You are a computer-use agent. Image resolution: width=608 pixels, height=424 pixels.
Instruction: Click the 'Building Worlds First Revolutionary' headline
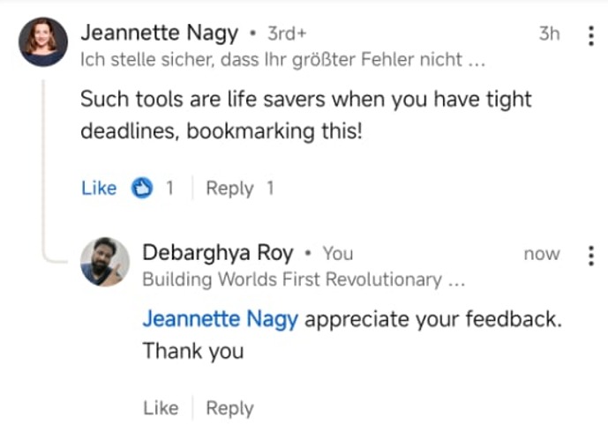coord(304,280)
